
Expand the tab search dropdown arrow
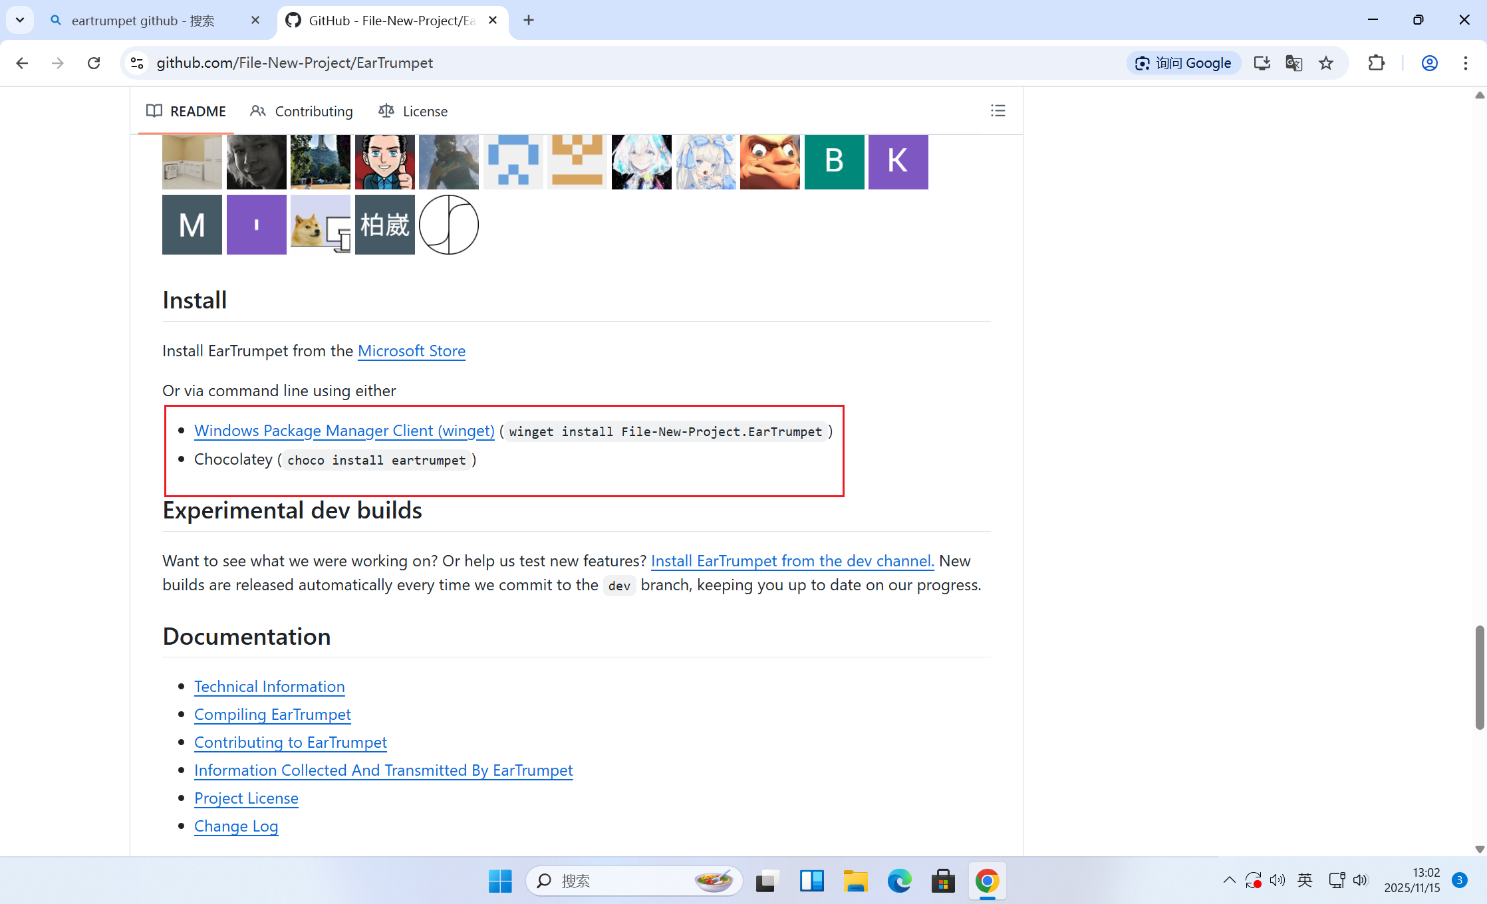pyautogui.click(x=20, y=20)
